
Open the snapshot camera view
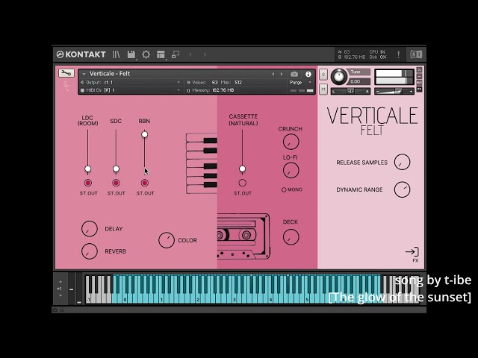[294, 74]
